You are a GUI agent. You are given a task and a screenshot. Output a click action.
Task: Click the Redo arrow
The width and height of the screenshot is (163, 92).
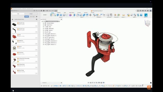(x=53, y=11)
